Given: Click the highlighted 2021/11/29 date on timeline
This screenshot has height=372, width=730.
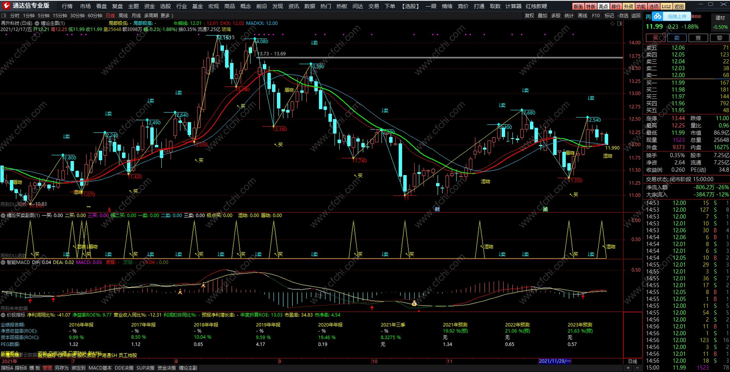Looking at the screenshot, I should click(x=554, y=361).
